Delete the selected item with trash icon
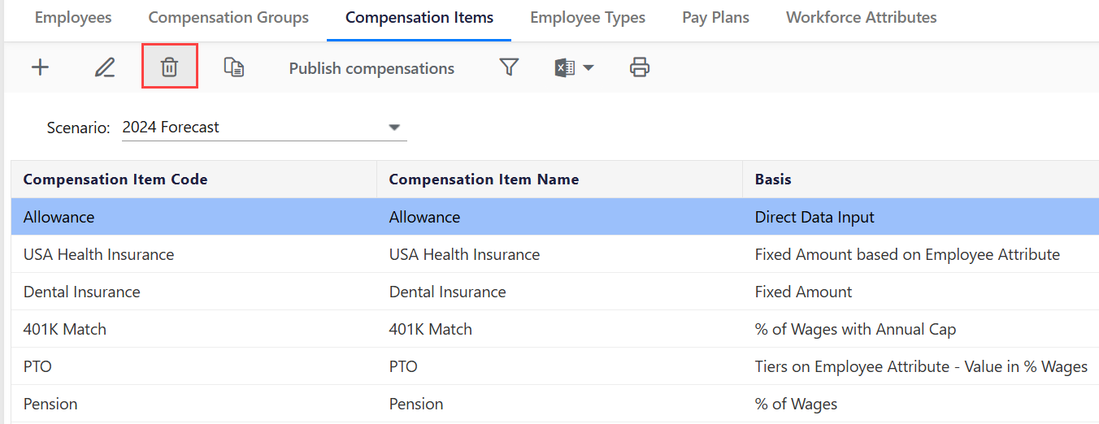The image size is (1099, 424). click(169, 67)
